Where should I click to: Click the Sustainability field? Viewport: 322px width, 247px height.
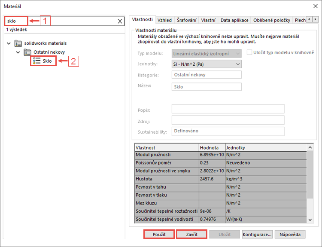tap(228, 131)
